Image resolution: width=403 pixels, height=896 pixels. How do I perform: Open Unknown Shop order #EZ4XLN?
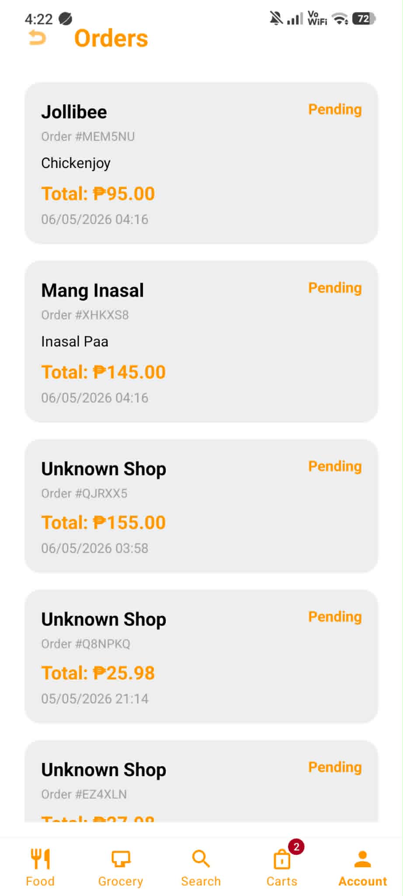click(x=201, y=781)
